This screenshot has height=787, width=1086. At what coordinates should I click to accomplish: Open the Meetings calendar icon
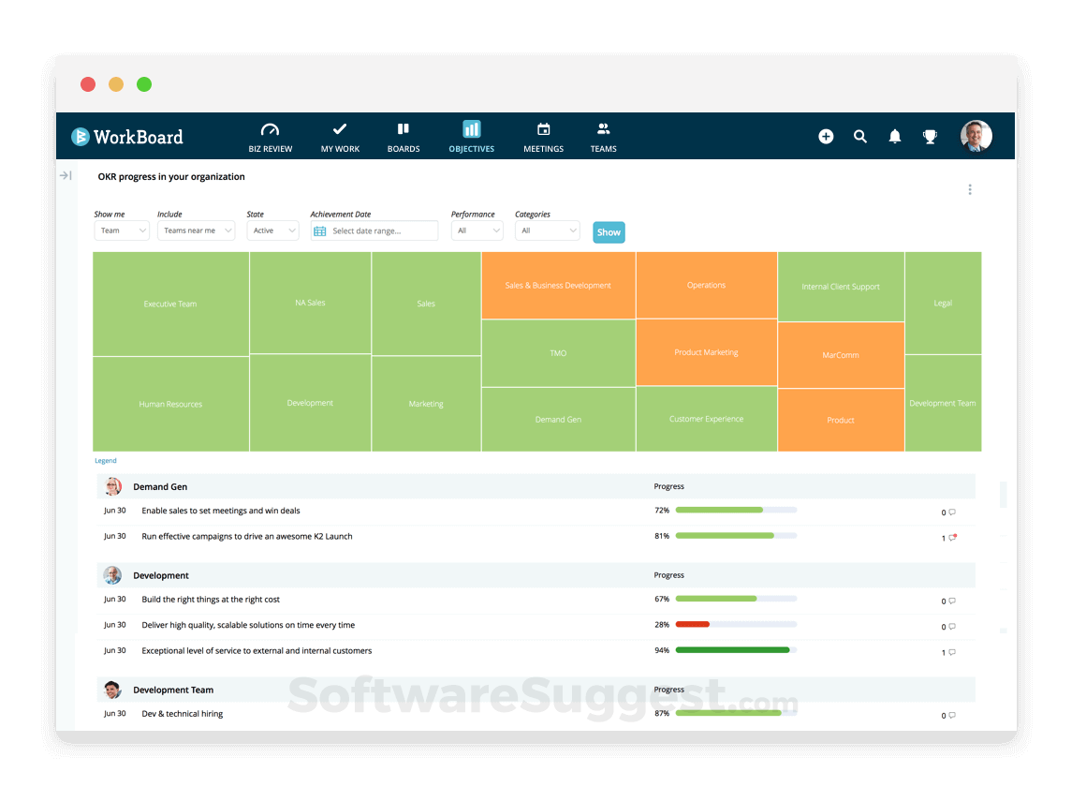pos(543,128)
